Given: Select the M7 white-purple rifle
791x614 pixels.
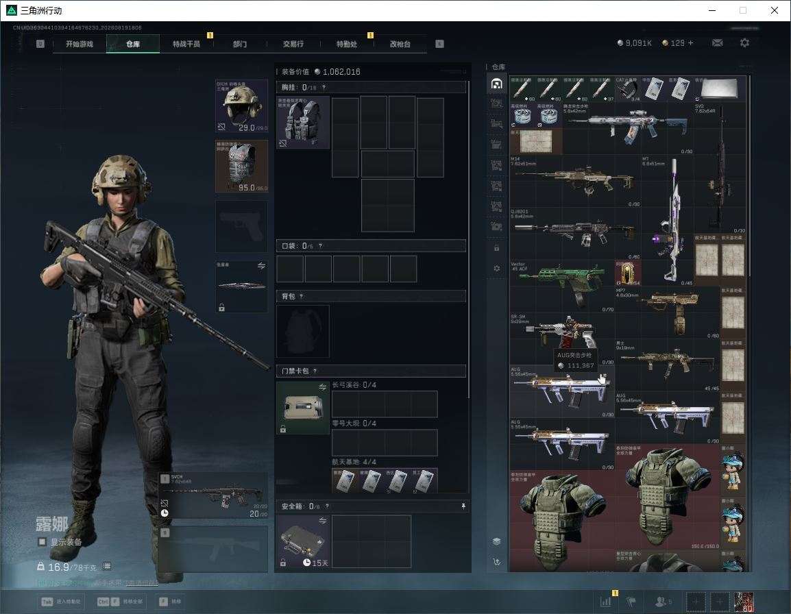Looking at the screenshot, I should tap(668, 221).
